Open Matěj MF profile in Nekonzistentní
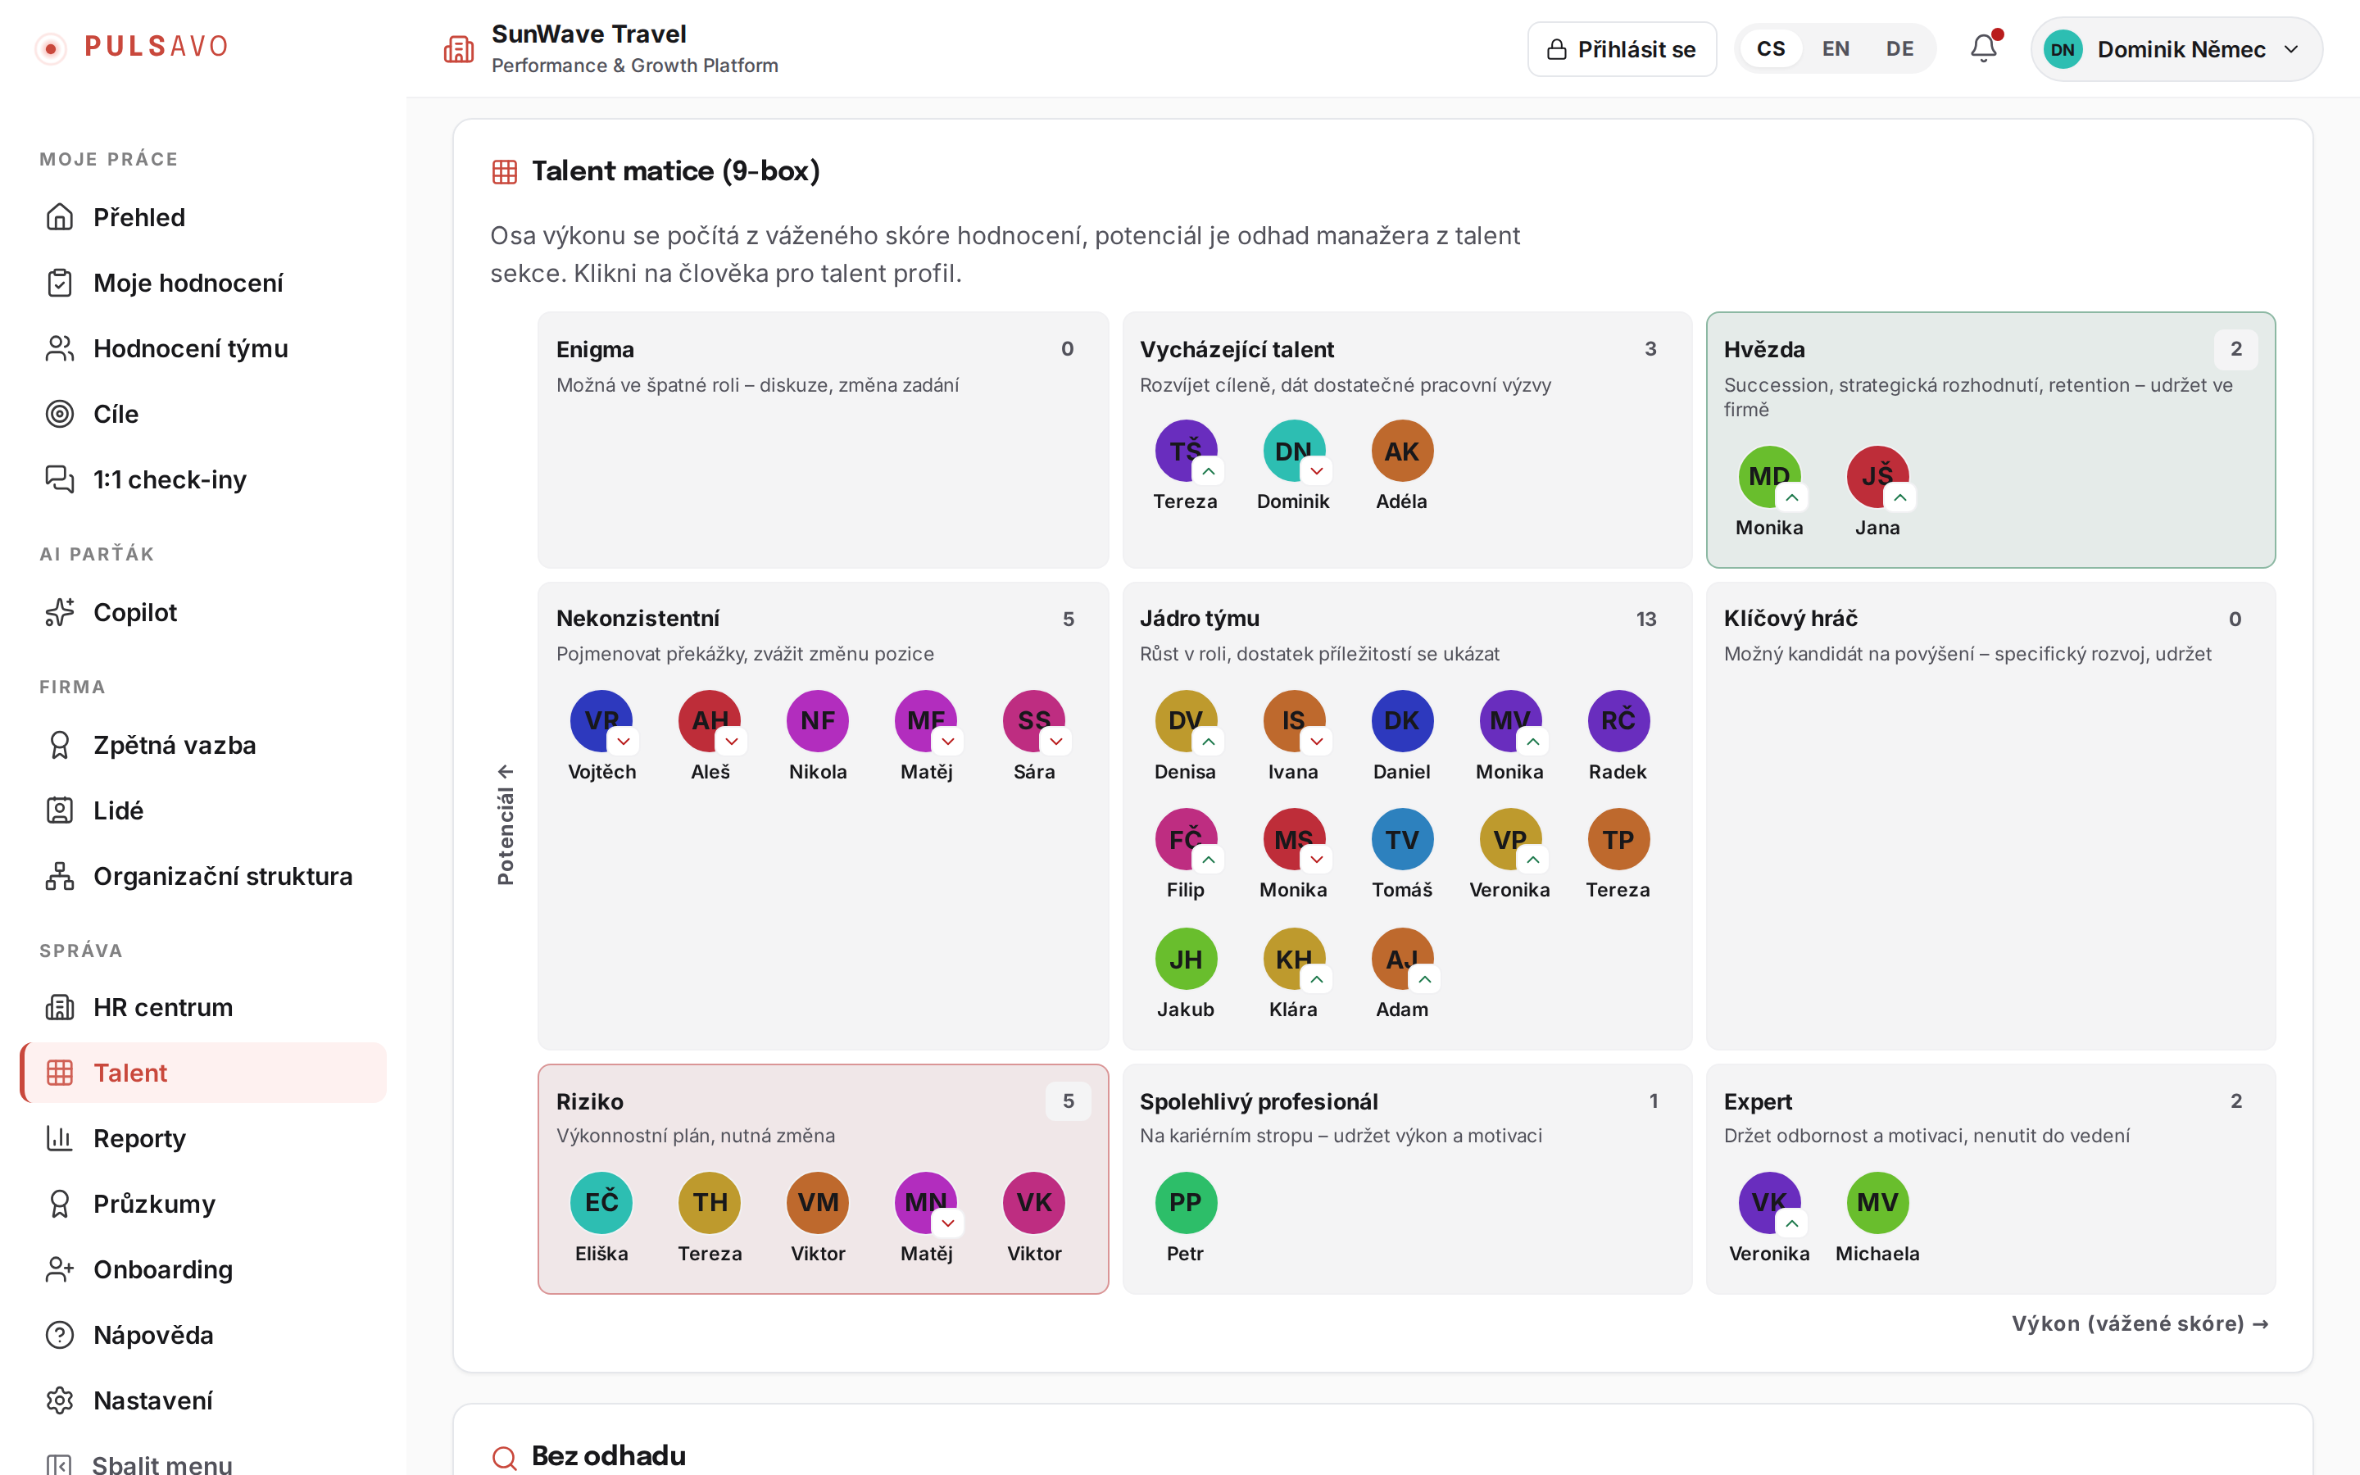Screen dimensions: 2360x1475 click(925, 737)
